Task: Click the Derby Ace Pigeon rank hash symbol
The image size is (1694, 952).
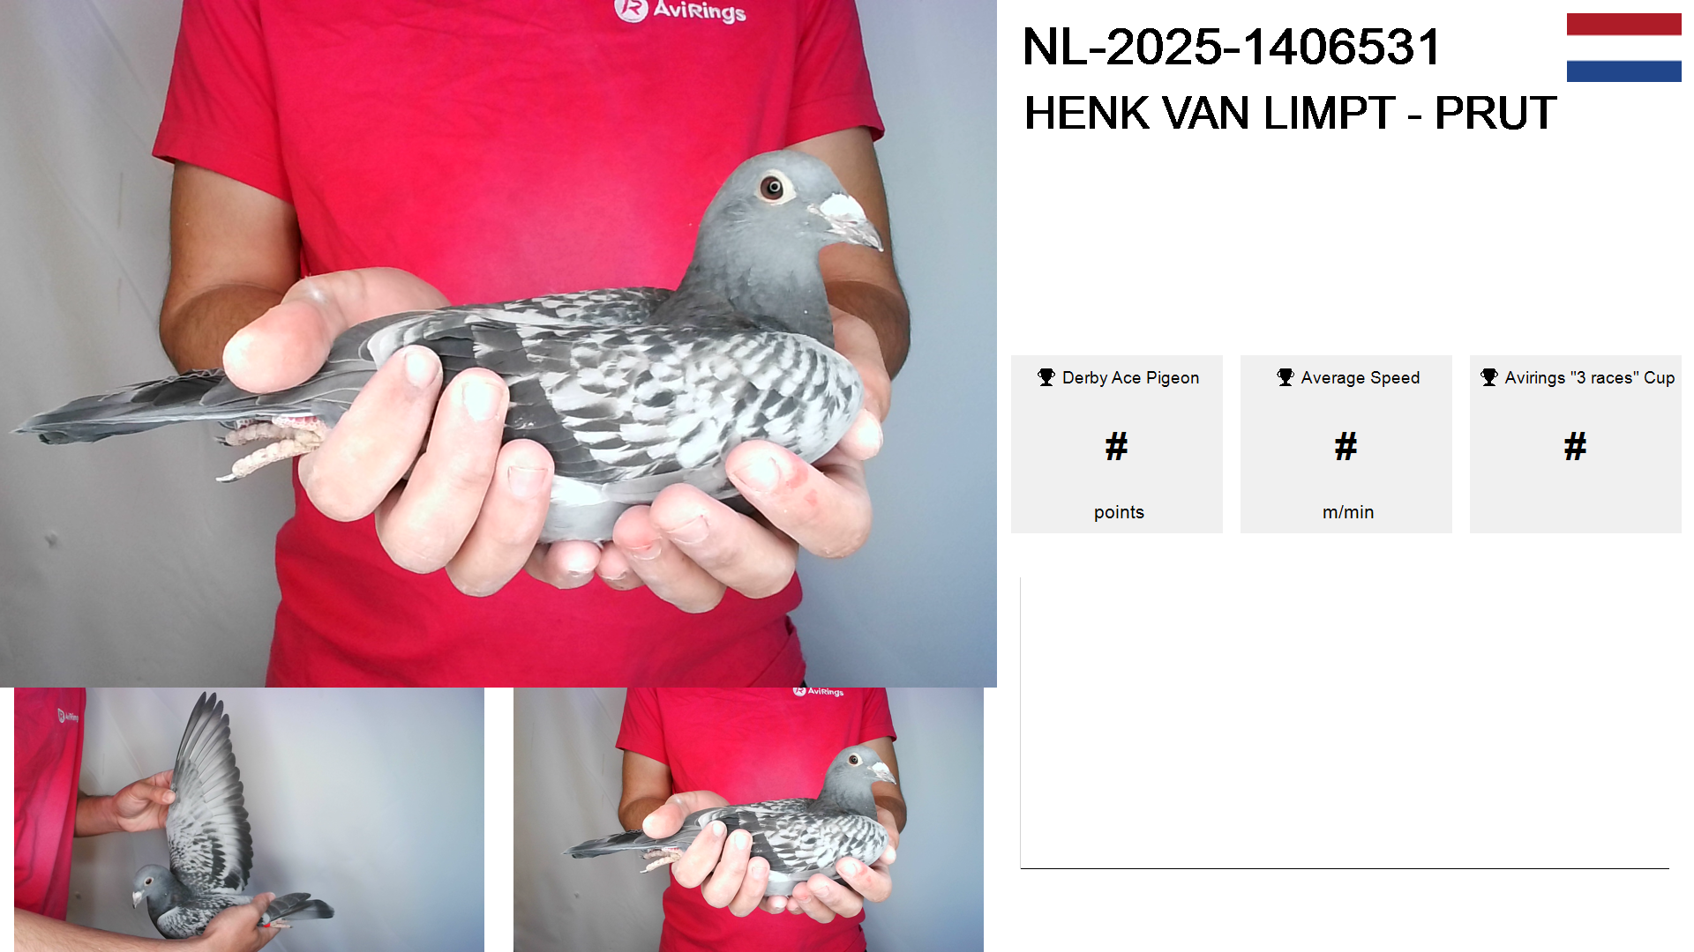Action: tap(1117, 447)
